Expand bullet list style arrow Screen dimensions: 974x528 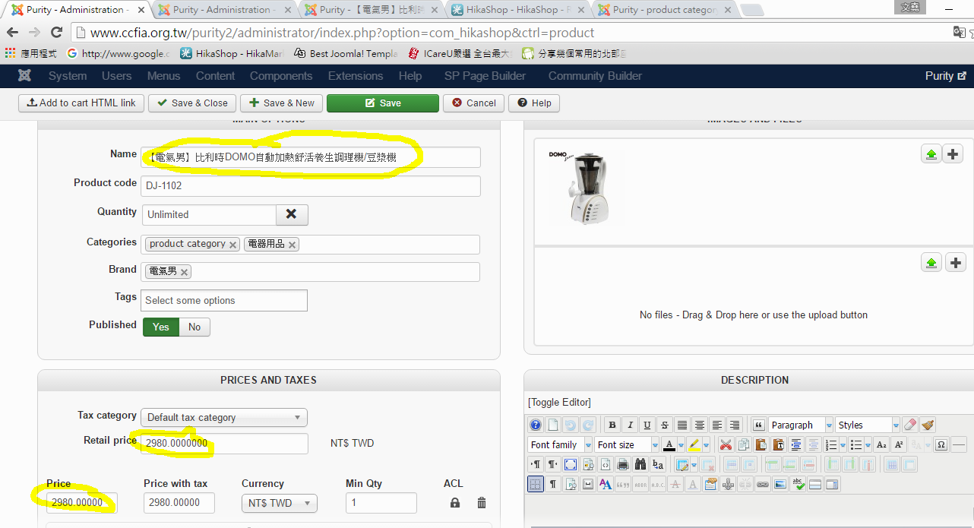868,444
